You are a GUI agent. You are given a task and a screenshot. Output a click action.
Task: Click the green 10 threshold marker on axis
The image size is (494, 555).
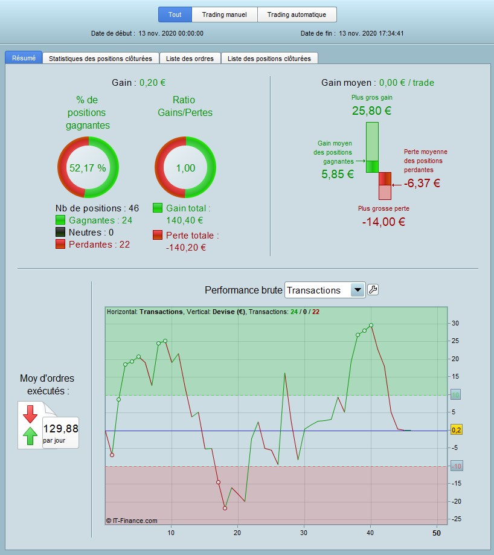point(455,395)
